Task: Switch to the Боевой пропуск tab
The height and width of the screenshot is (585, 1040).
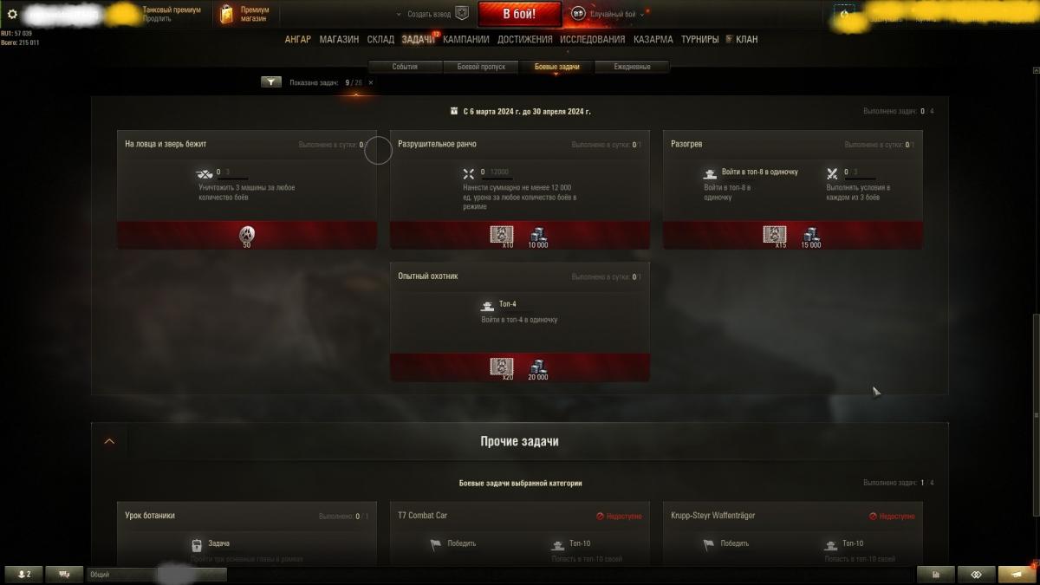Action: coord(481,67)
